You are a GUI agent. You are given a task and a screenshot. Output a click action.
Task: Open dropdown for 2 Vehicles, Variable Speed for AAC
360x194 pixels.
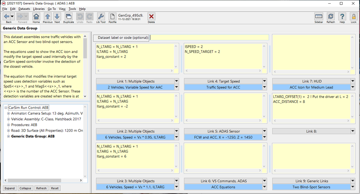[x=176, y=87]
